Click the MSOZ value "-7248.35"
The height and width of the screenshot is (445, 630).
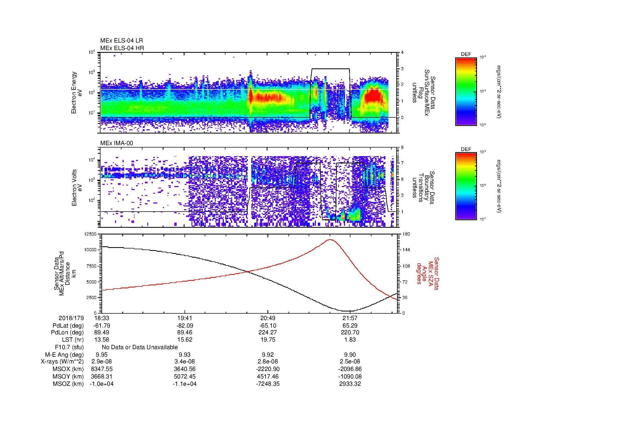[x=267, y=384]
